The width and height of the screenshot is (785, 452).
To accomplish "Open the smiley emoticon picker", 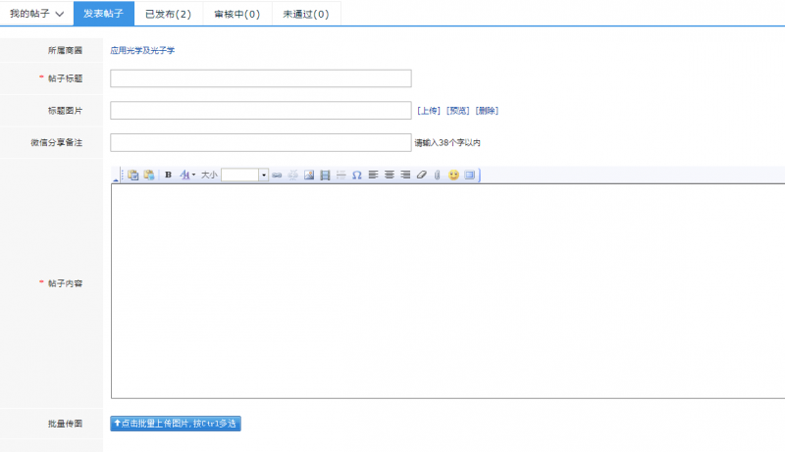I will point(453,175).
